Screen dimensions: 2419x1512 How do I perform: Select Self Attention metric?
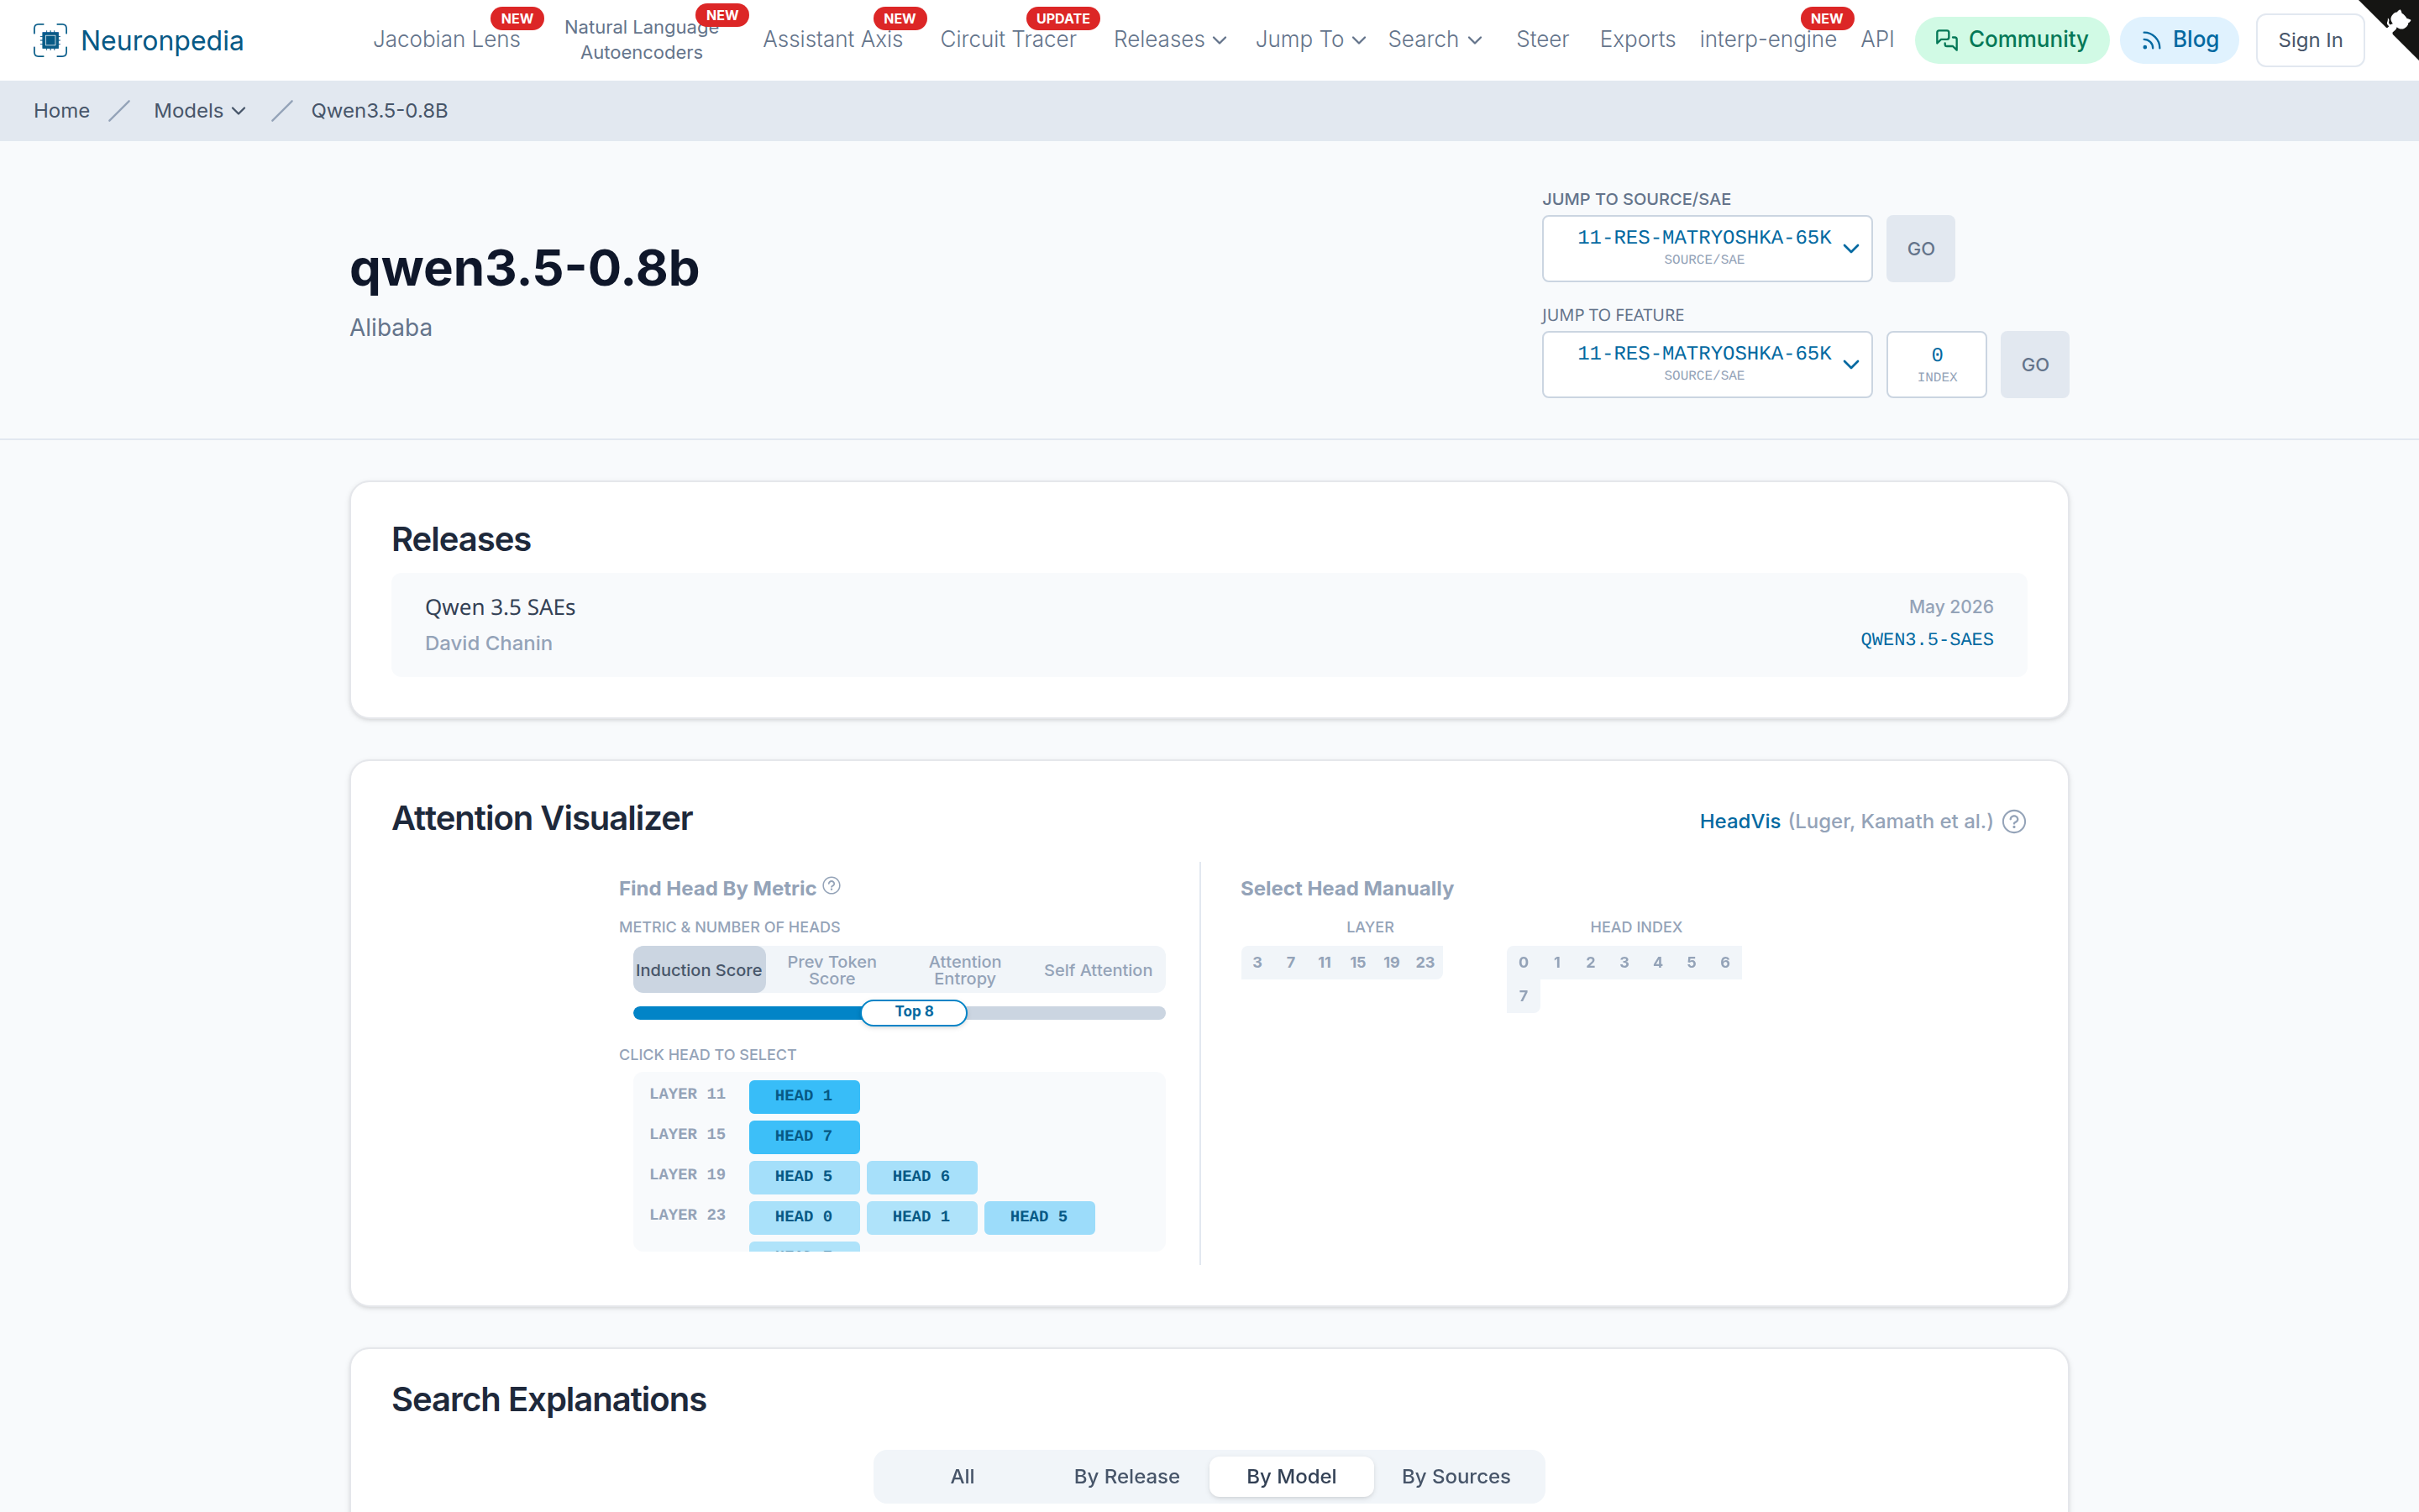coord(1098,970)
